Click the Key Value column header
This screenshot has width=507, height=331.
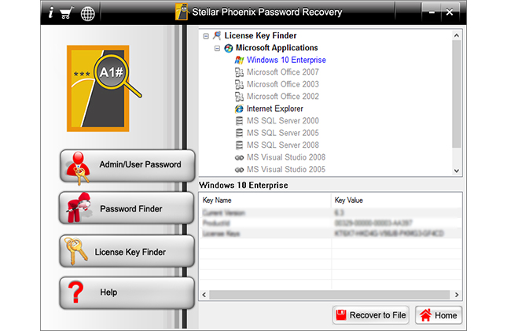[396, 200]
